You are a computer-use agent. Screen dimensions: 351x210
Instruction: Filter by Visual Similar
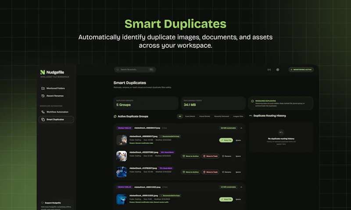[x=204, y=116]
